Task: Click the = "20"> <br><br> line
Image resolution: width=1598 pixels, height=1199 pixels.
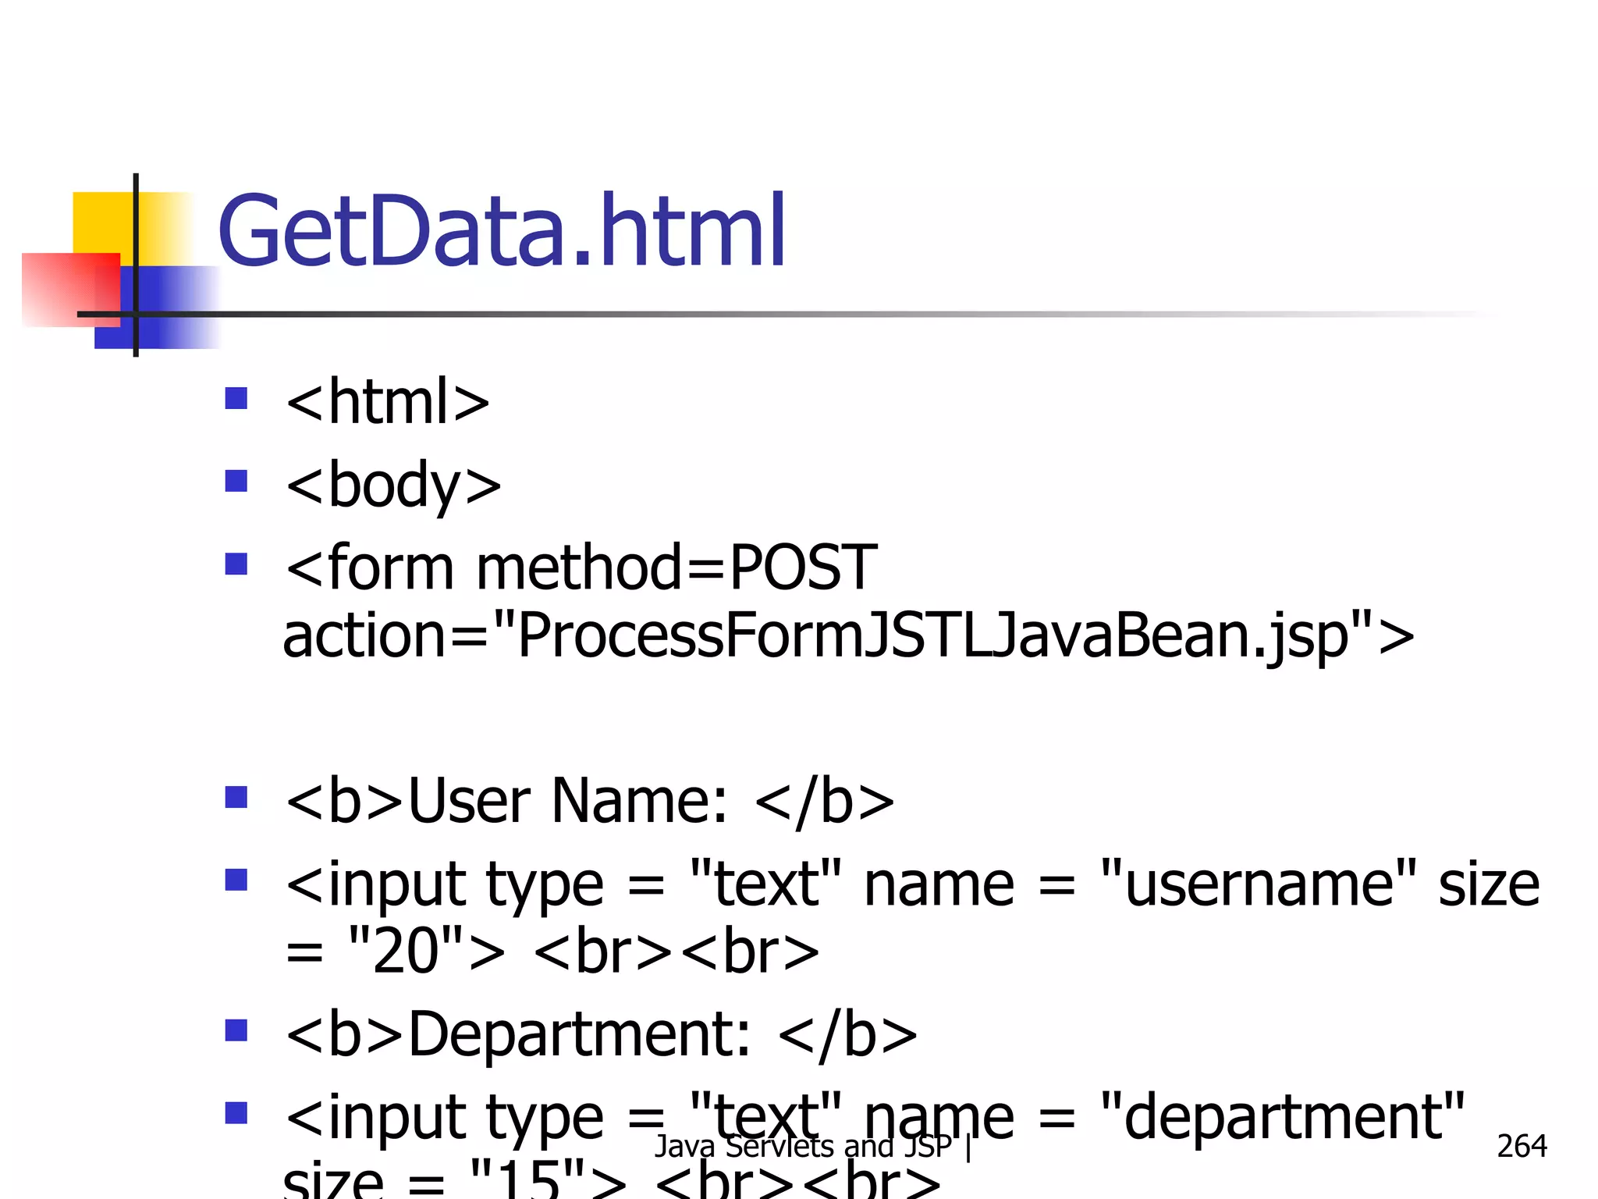Action: click(x=552, y=952)
